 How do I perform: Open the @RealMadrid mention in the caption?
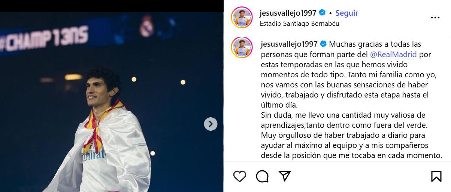(393, 55)
